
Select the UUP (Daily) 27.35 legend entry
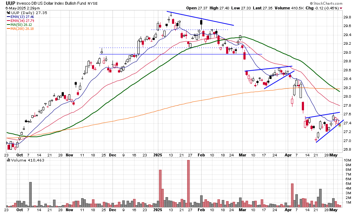[x=29, y=13]
